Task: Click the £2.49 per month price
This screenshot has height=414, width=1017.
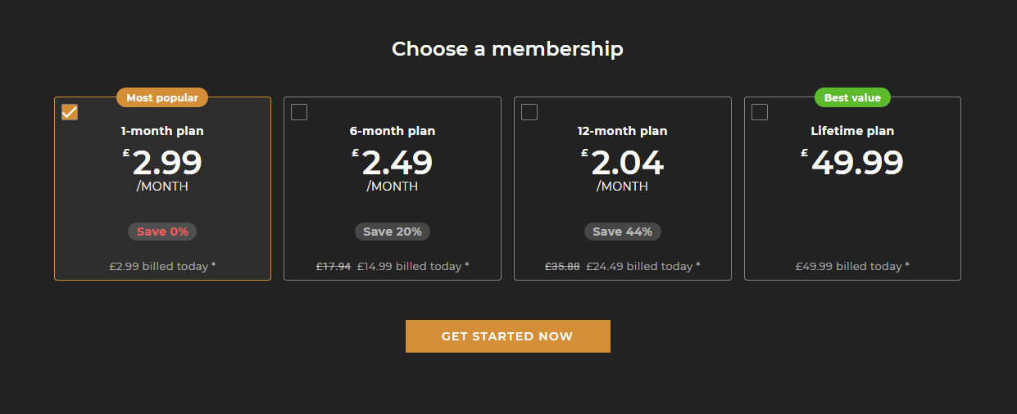Action: tap(396, 163)
